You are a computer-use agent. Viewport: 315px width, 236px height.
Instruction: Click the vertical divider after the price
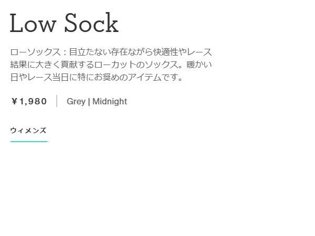[57, 101]
